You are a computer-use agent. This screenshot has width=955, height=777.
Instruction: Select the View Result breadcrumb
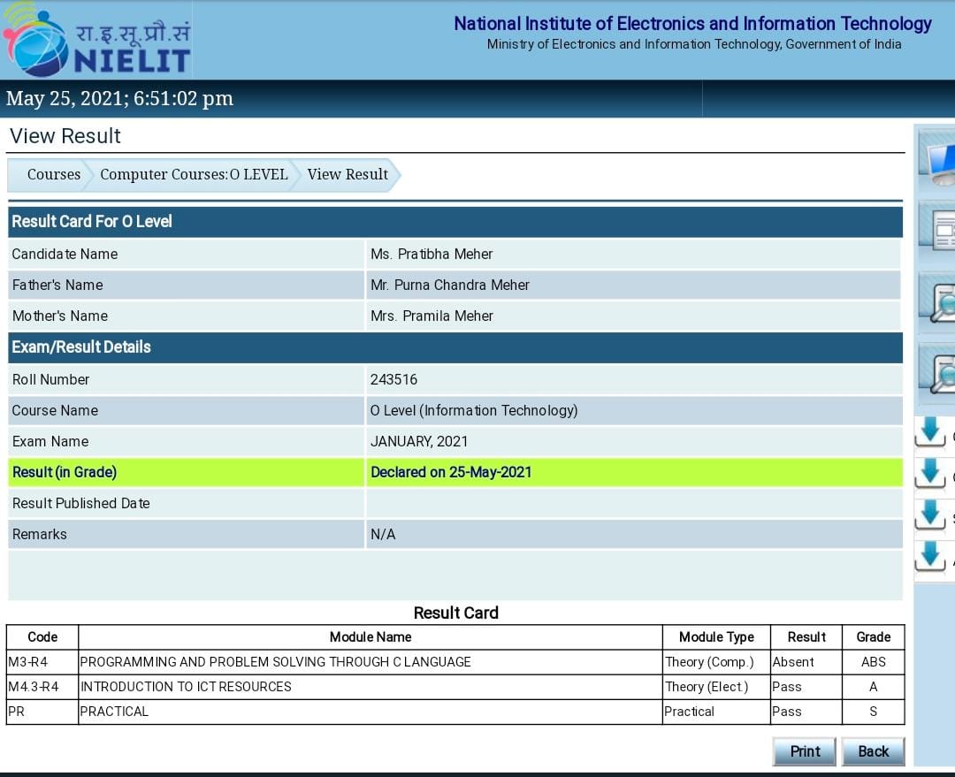point(348,174)
